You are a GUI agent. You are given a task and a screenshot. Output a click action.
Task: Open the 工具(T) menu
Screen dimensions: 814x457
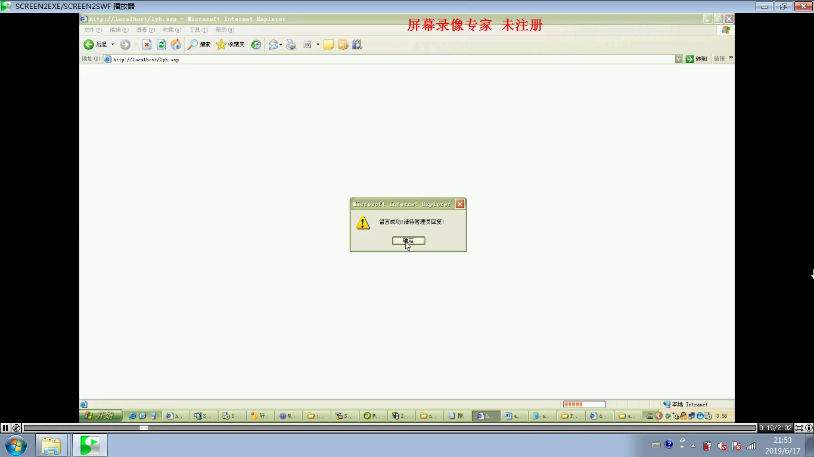198,30
